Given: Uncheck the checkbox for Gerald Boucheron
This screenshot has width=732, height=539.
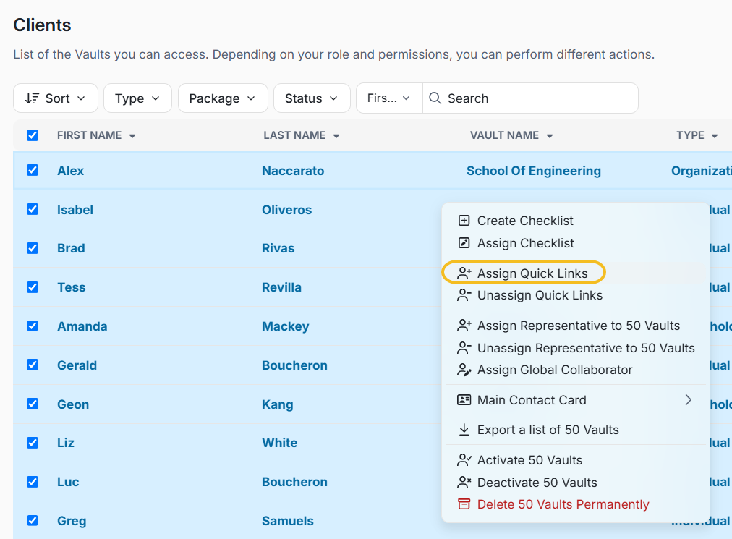Looking at the screenshot, I should (33, 365).
